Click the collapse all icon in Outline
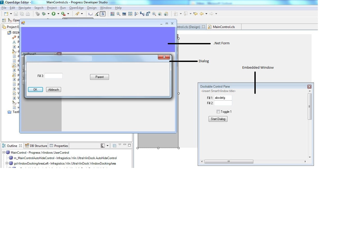Screen dimensions: 353x234 [x=114, y=146]
